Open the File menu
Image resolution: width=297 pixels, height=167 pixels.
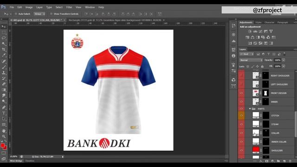click(x=12, y=7)
